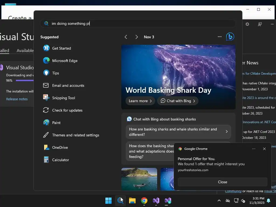This screenshot has width=276, height=207.
Task: Open the muted volume tray icon
Action: pos(243,201)
